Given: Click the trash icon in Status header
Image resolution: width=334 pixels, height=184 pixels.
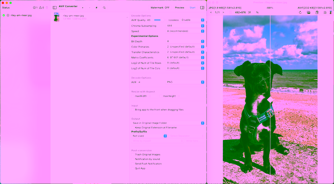Looking at the screenshot, I should point(47,8).
